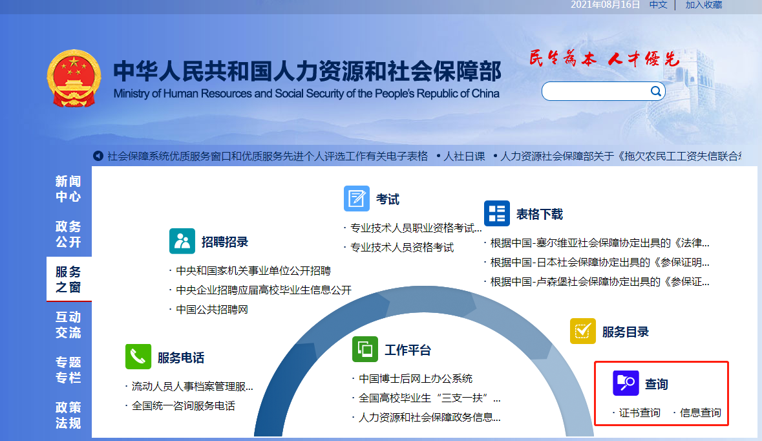This screenshot has height=441, width=762.
Task: Open the 卢森堡 social security form link
Action: tap(600, 282)
